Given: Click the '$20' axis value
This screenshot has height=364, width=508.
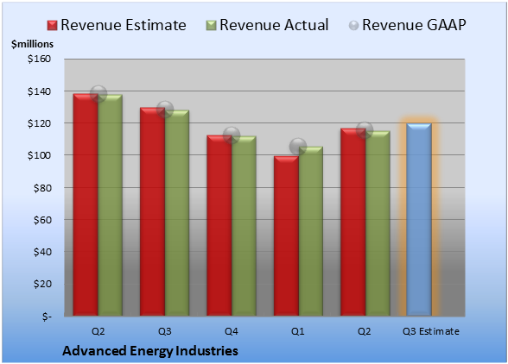Looking at the screenshot, I should click(x=42, y=284).
